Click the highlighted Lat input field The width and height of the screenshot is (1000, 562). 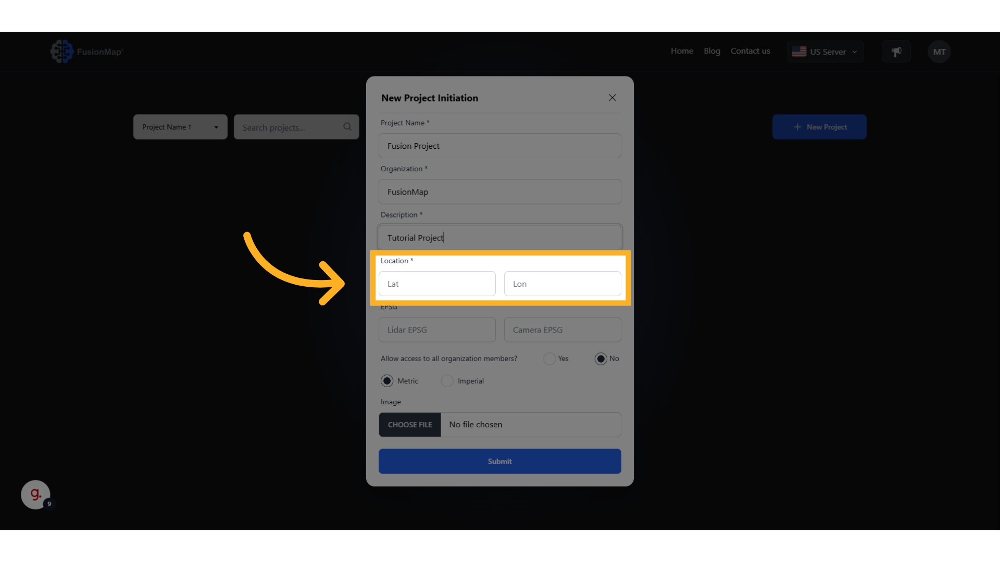(x=436, y=284)
